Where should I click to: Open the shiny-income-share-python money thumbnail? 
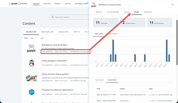pos(31,78)
